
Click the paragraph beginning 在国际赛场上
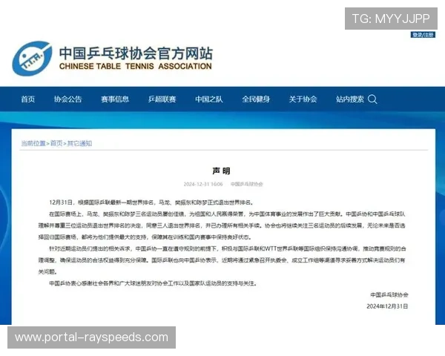tap(222, 225)
